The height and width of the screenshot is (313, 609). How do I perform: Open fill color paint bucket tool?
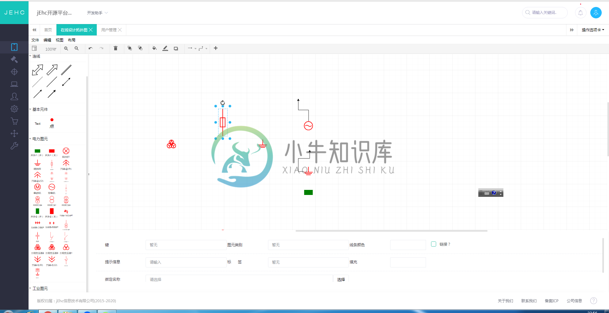154,48
